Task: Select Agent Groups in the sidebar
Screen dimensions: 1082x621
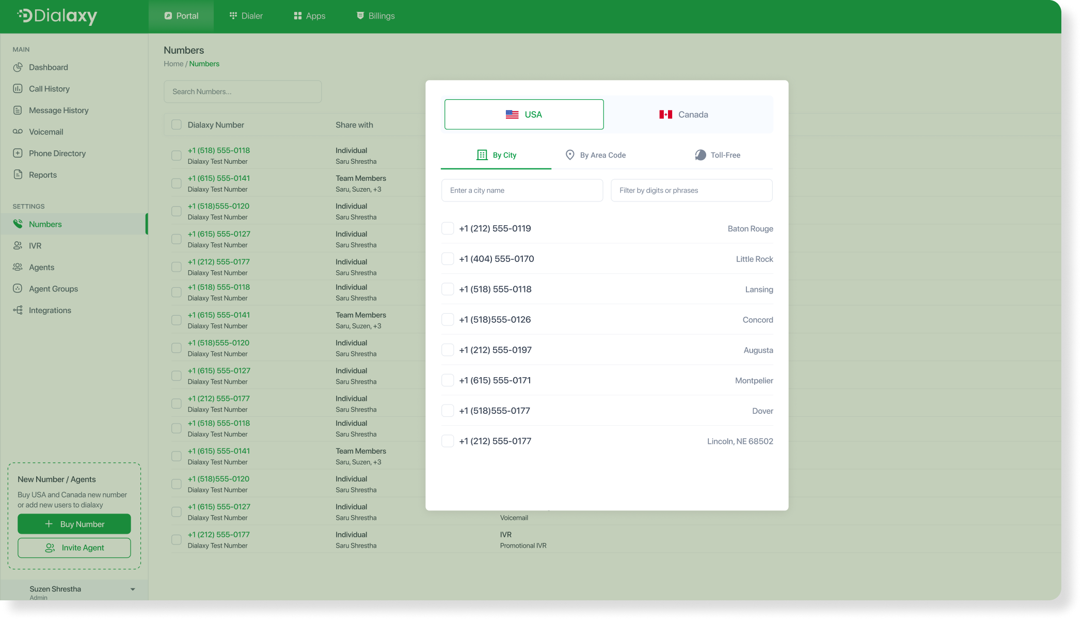Action: (x=53, y=288)
